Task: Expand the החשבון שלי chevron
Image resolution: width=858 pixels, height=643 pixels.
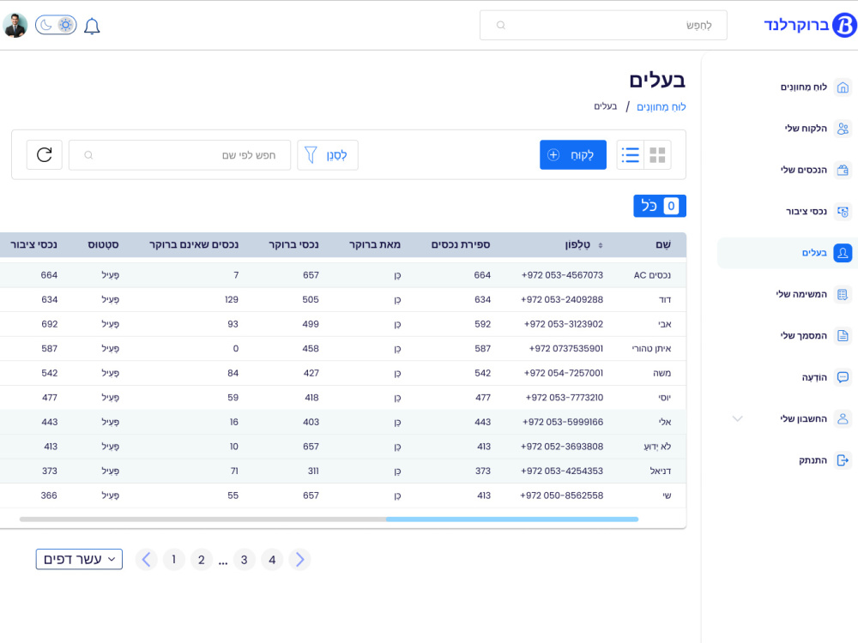Action: [x=737, y=419]
